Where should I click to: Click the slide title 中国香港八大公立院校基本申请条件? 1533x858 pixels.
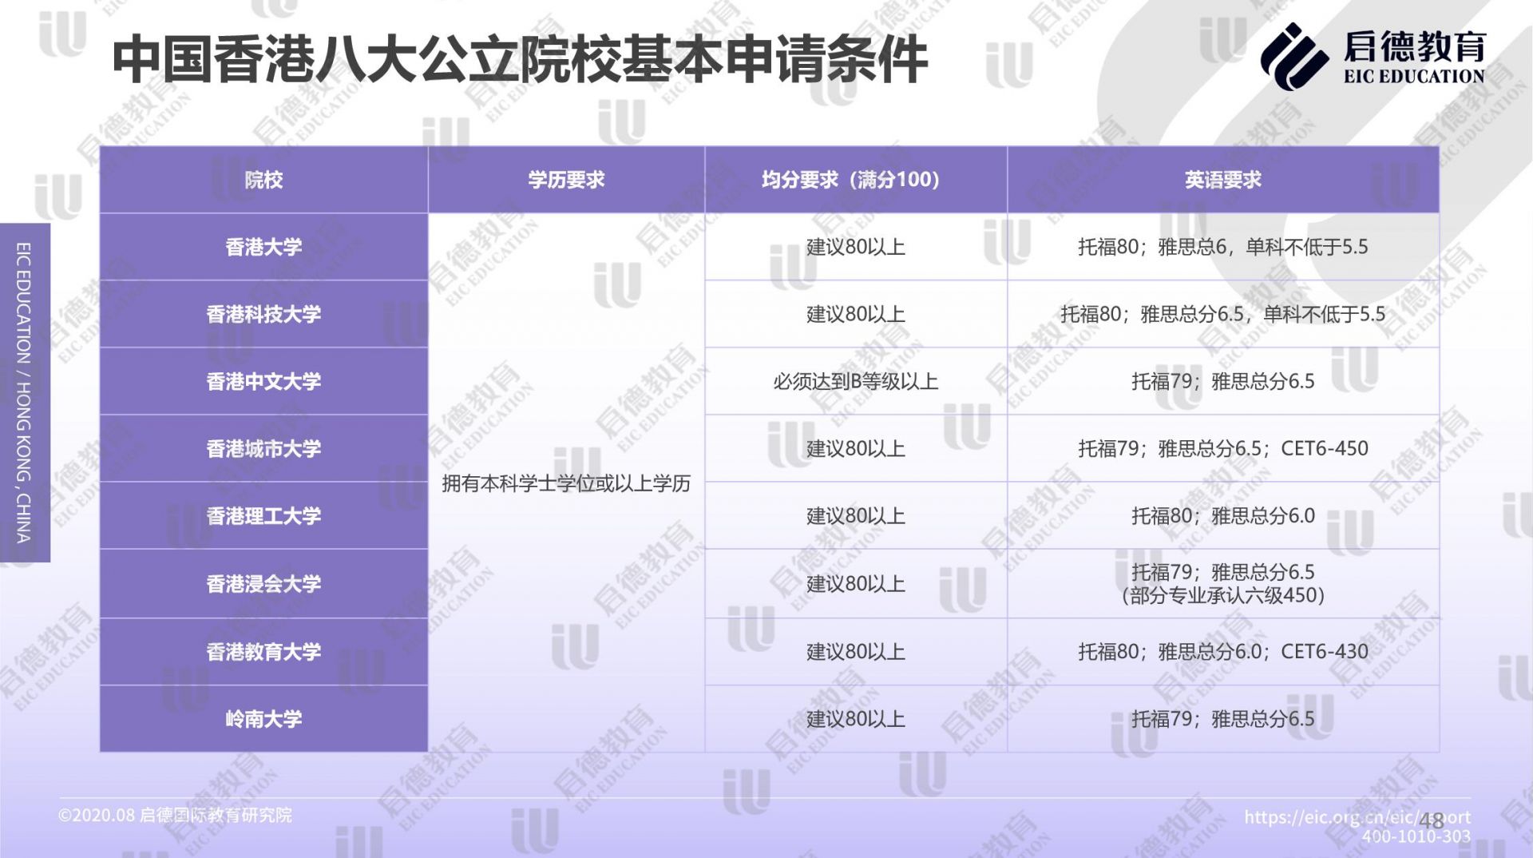(520, 59)
